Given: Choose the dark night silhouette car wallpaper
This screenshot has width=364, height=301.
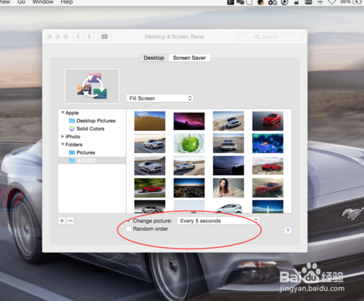Looking at the screenshot, I should [229, 165].
